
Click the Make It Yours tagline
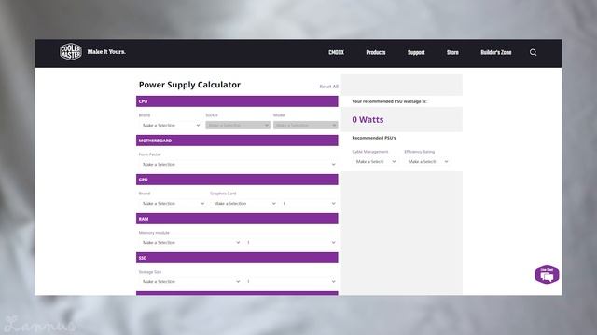click(106, 52)
